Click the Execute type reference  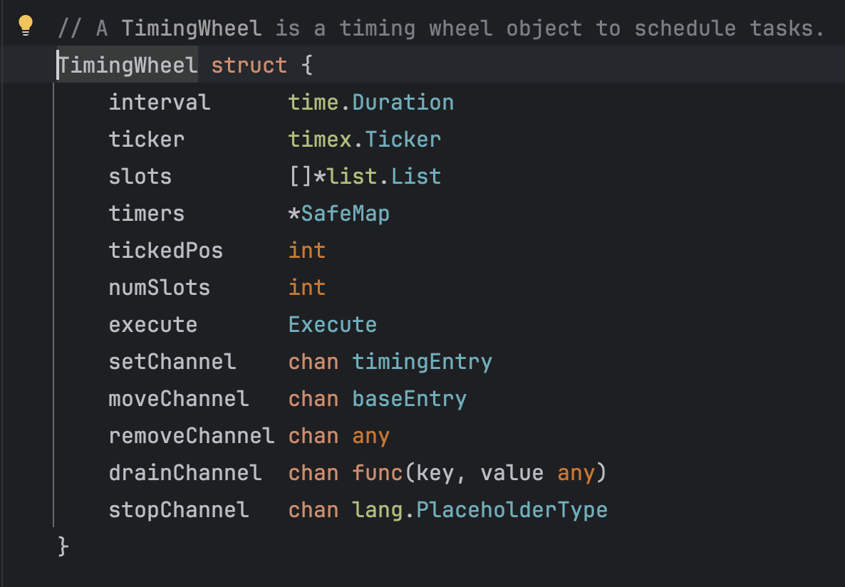332,325
